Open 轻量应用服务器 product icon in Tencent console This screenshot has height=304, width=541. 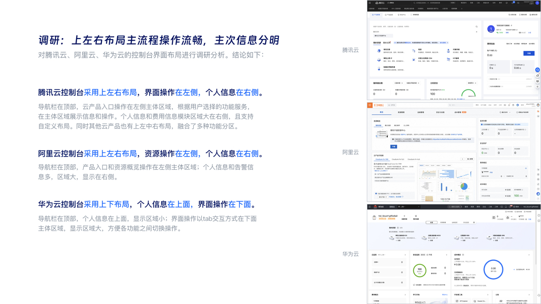[379, 68]
